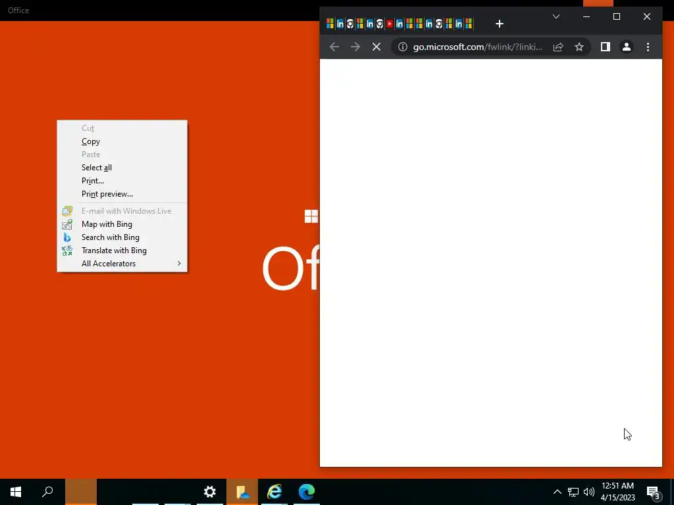Open the YouTube tab in Chrome
Screen dimensions: 674x505
390,24
